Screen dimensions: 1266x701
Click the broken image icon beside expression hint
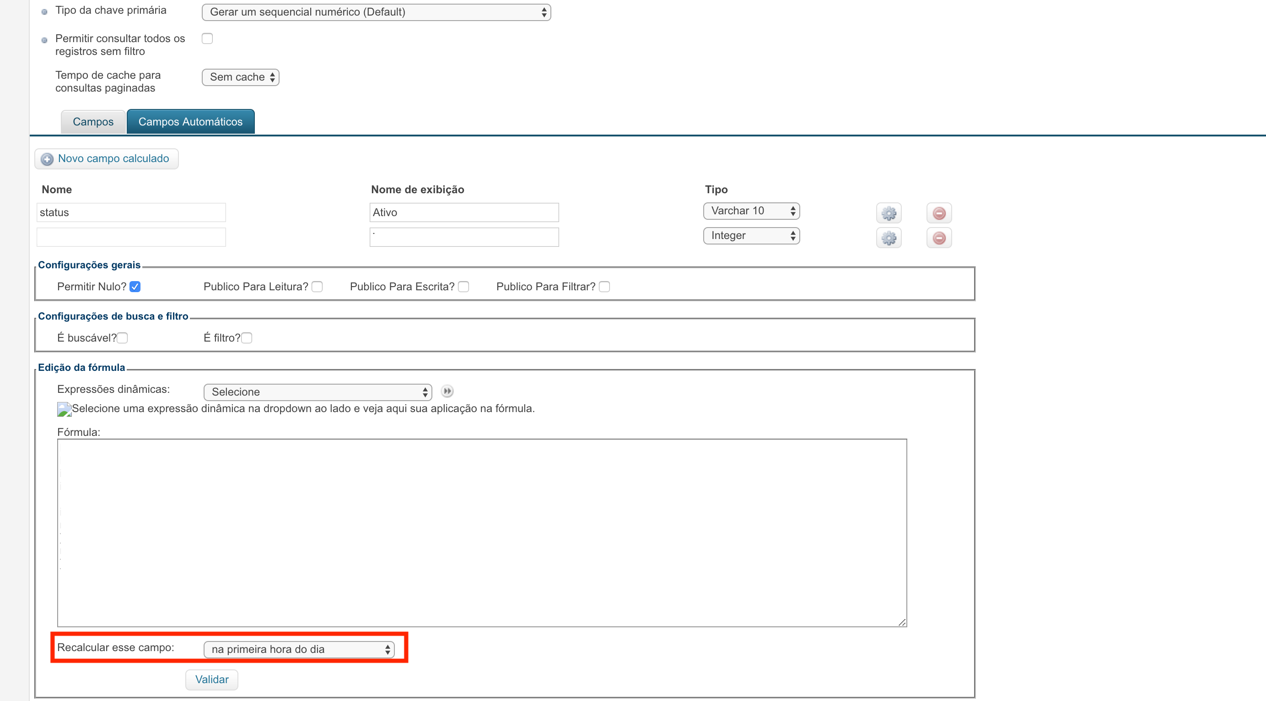[x=64, y=409]
